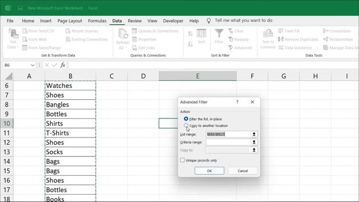
Task: Select cell containing Bangles
Action: (70, 105)
